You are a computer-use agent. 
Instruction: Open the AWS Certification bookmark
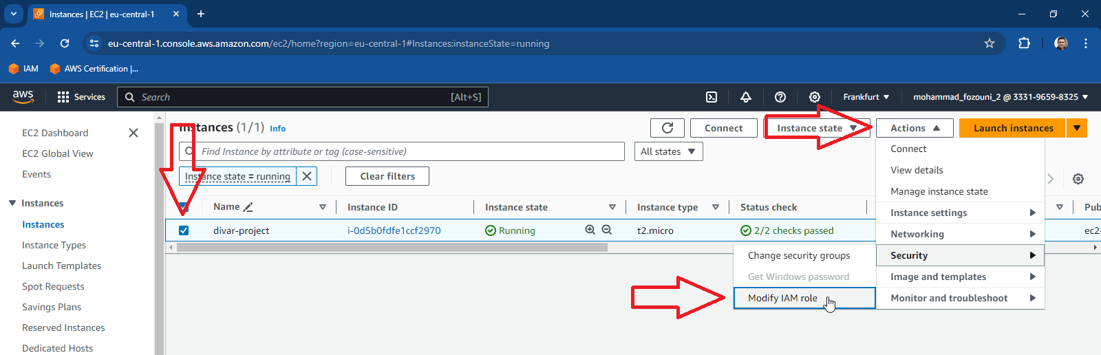pyautogui.click(x=94, y=69)
